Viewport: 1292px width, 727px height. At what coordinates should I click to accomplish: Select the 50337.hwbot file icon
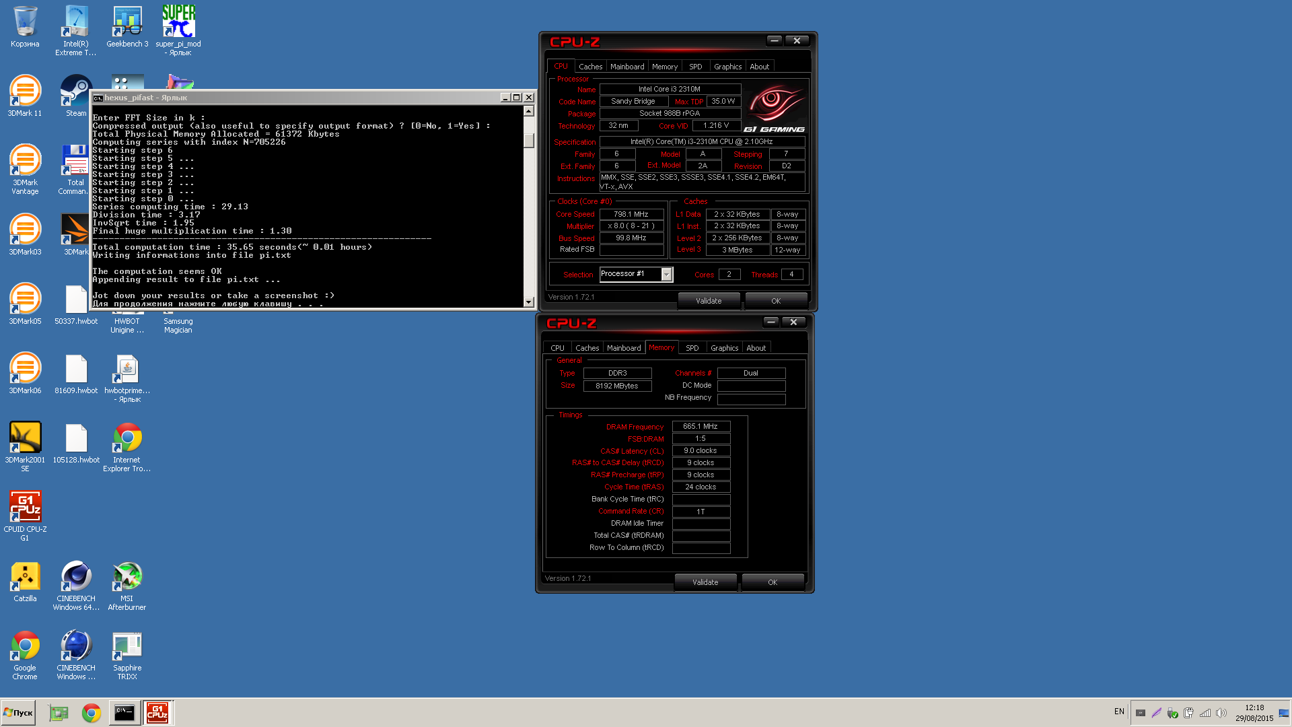tap(76, 305)
